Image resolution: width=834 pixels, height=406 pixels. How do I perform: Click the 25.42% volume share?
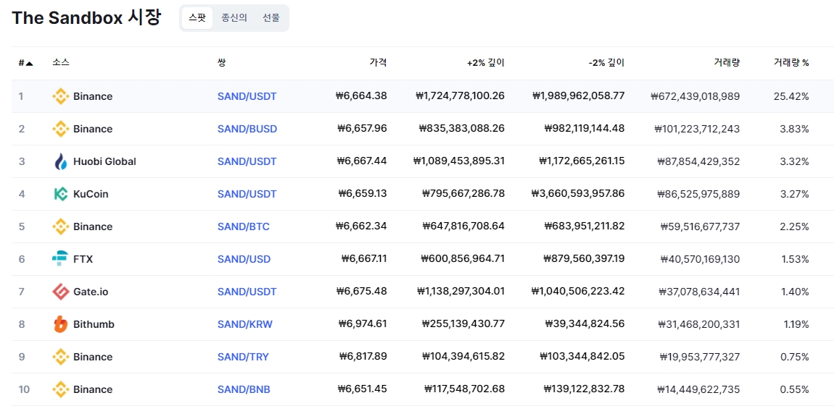(x=791, y=96)
